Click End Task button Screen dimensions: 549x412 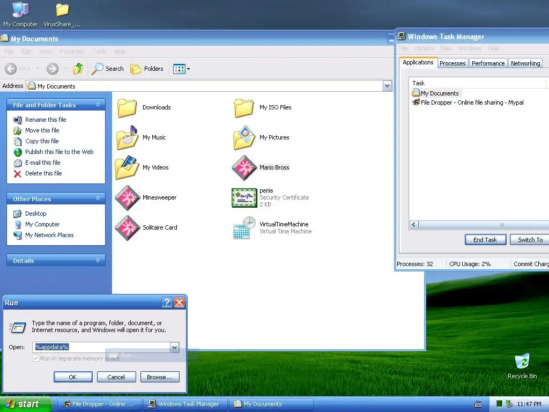(x=485, y=240)
